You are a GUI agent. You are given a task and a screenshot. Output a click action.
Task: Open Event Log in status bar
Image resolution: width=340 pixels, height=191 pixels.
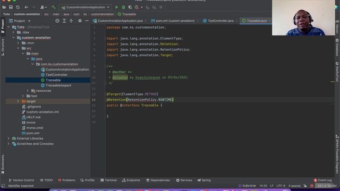coord(322,180)
